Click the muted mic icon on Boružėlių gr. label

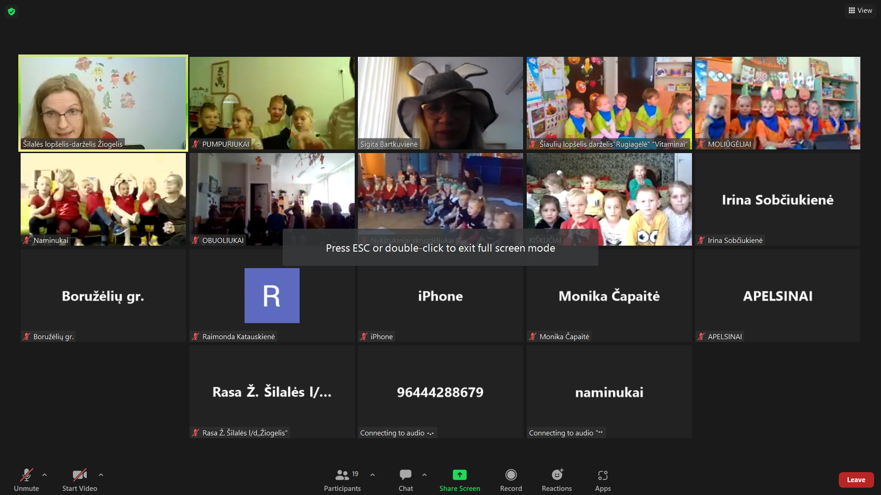tap(27, 336)
